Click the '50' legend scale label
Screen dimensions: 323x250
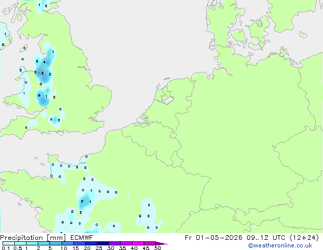click(x=157, y=248)
